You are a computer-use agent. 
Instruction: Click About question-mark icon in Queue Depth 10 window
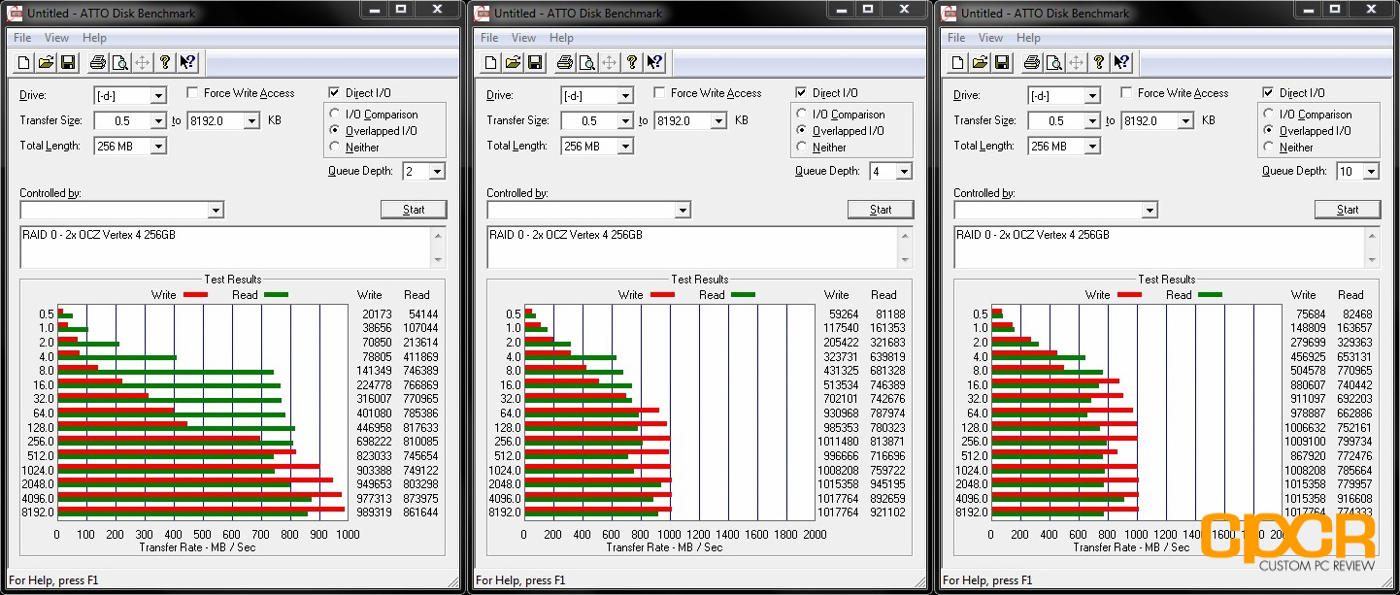click(1099, 63)
